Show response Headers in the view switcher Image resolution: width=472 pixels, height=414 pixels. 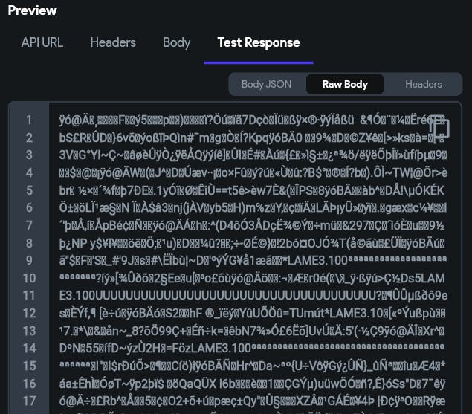point(424,84)
